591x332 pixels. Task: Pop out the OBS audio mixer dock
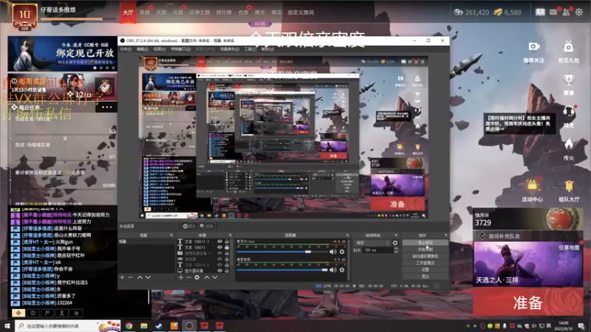[x=347, y=235]
